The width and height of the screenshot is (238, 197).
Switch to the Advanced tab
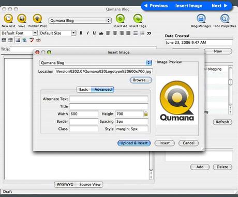(x=103, y=89)
